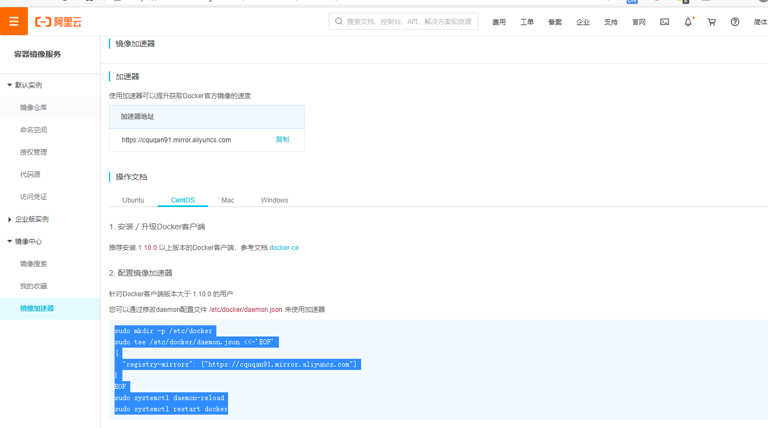
Task: Switch to the Windows tab
Action: 274,200
